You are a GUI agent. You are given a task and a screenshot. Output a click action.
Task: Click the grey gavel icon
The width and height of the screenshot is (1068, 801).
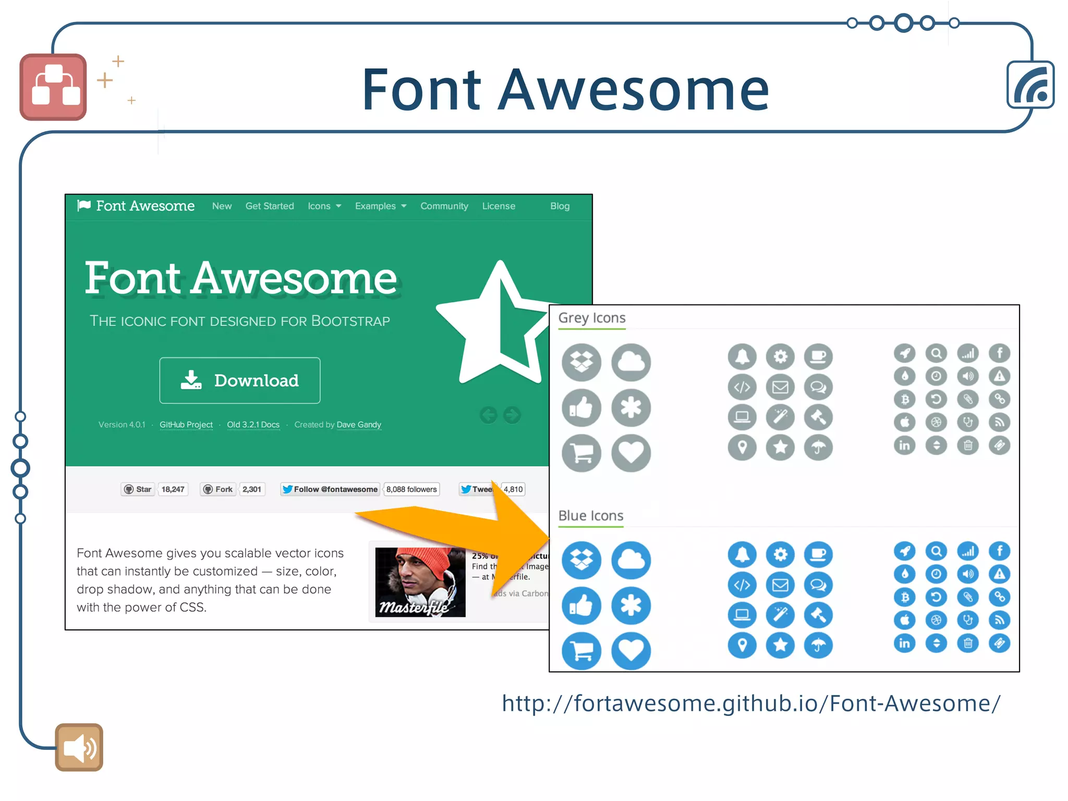pos(818,417)
